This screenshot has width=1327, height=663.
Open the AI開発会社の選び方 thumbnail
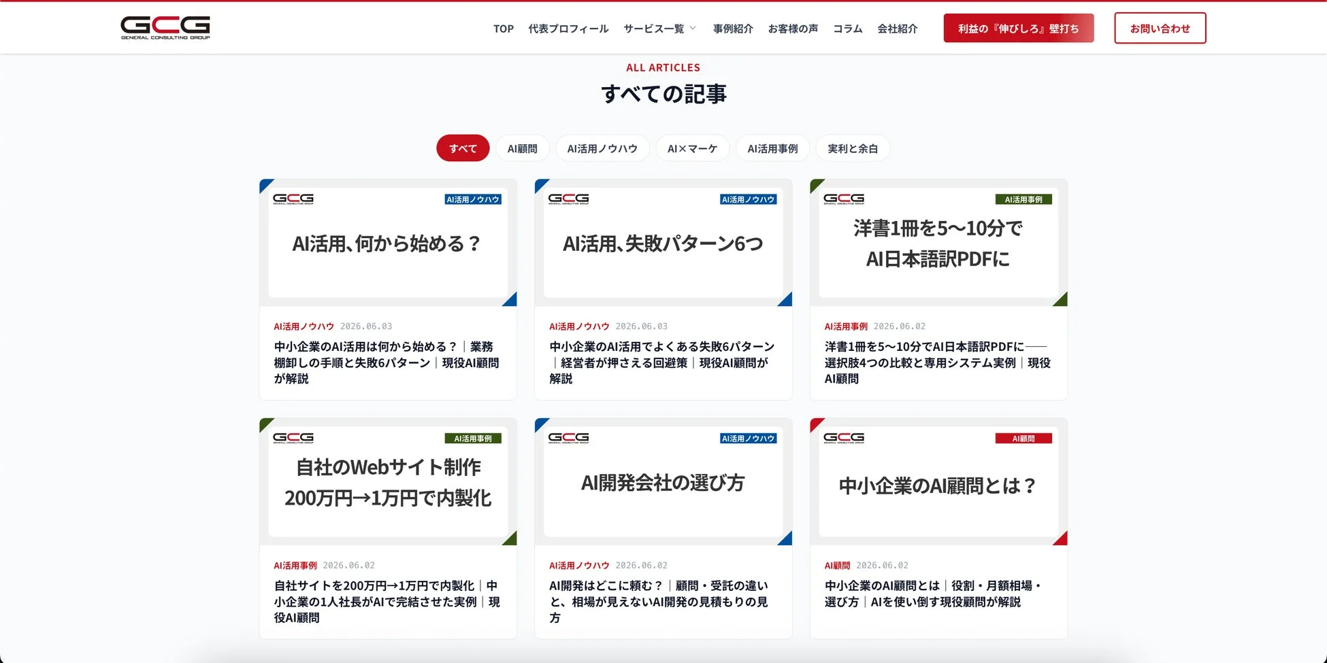coord(663,481)
